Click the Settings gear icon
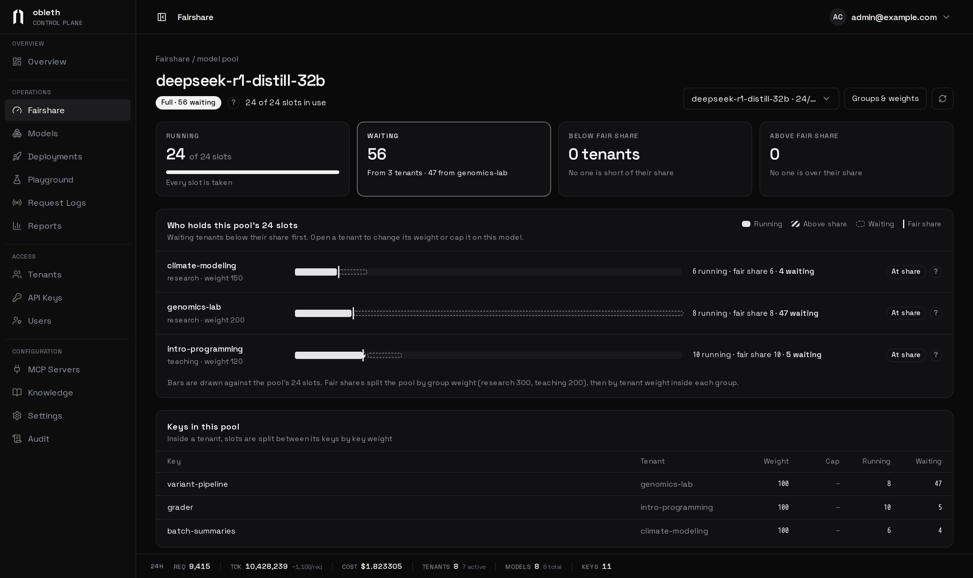Viewport: 973px width, 578px height. point(17,416)
